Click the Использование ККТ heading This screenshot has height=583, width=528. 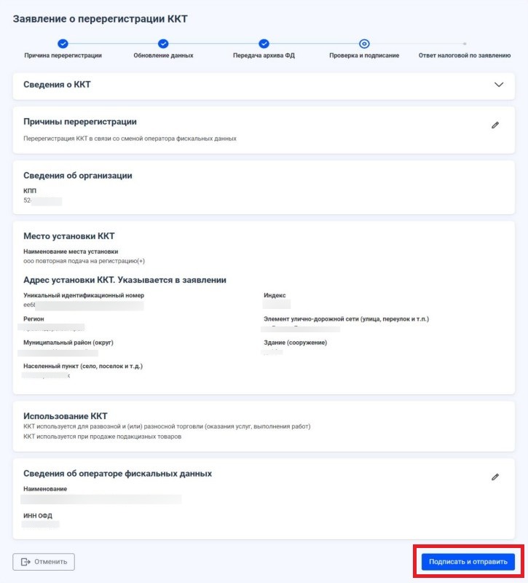[66, 415]
